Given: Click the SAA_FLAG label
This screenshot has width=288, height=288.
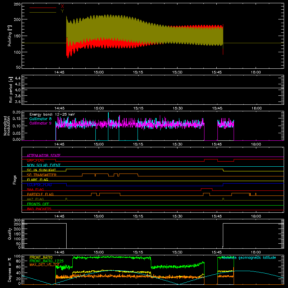Looking at the screenshot, I should pyautogui.click(x=35, y=189).
